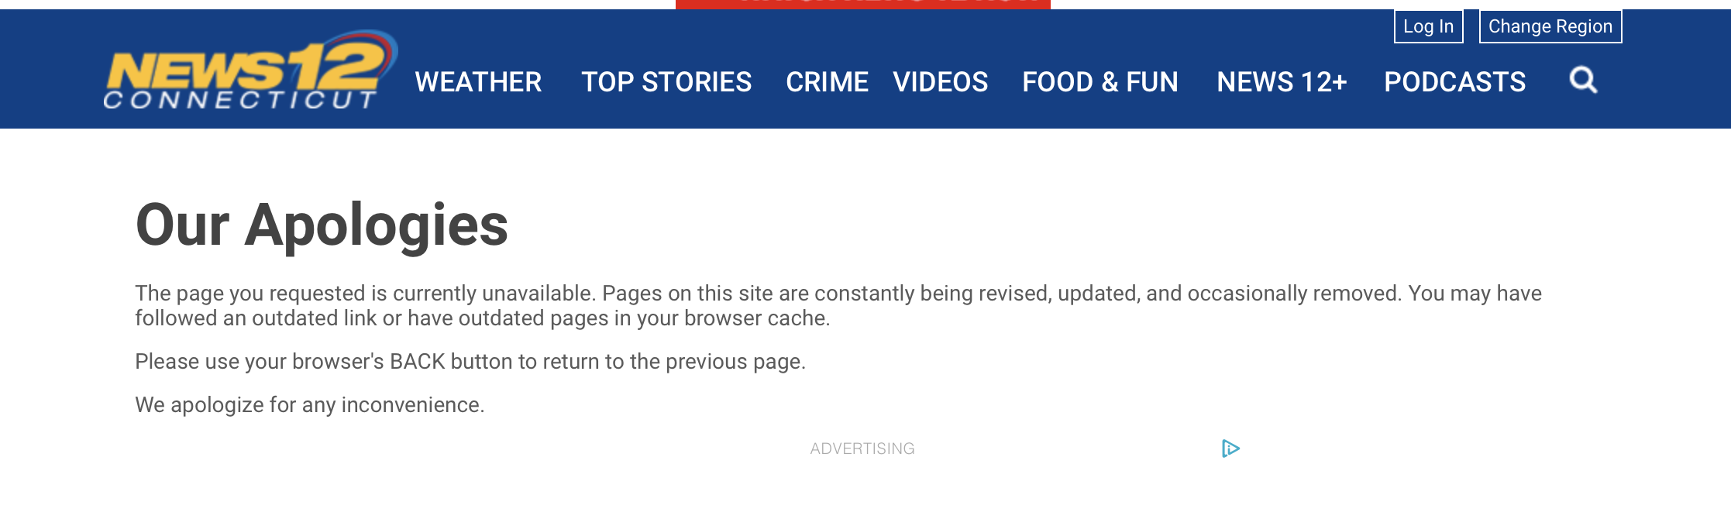Open the Change Region selector

[1550, 26]
